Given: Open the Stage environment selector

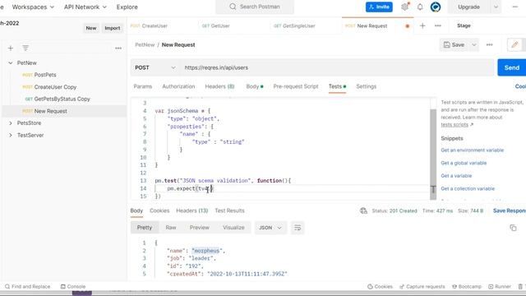Looking at the screenshot, I should pyautogui.click(x=464, y=25).
